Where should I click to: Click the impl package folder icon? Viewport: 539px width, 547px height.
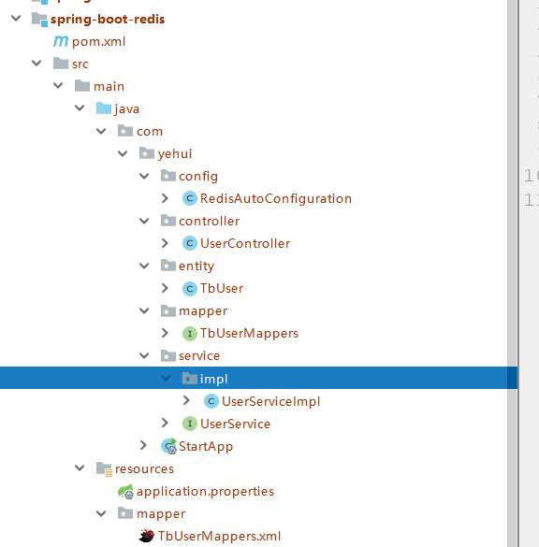(x=190, y=378)
